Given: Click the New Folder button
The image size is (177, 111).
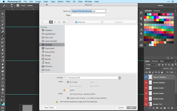Looking at the screenshot, I should 49,108.
